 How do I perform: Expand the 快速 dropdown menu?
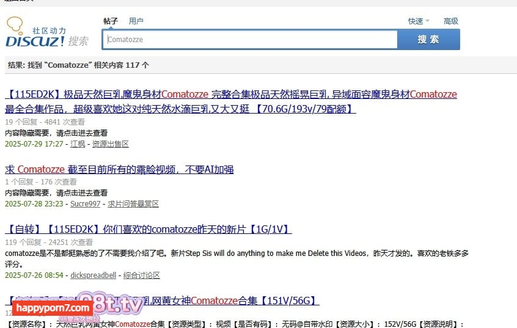point(419,21)
